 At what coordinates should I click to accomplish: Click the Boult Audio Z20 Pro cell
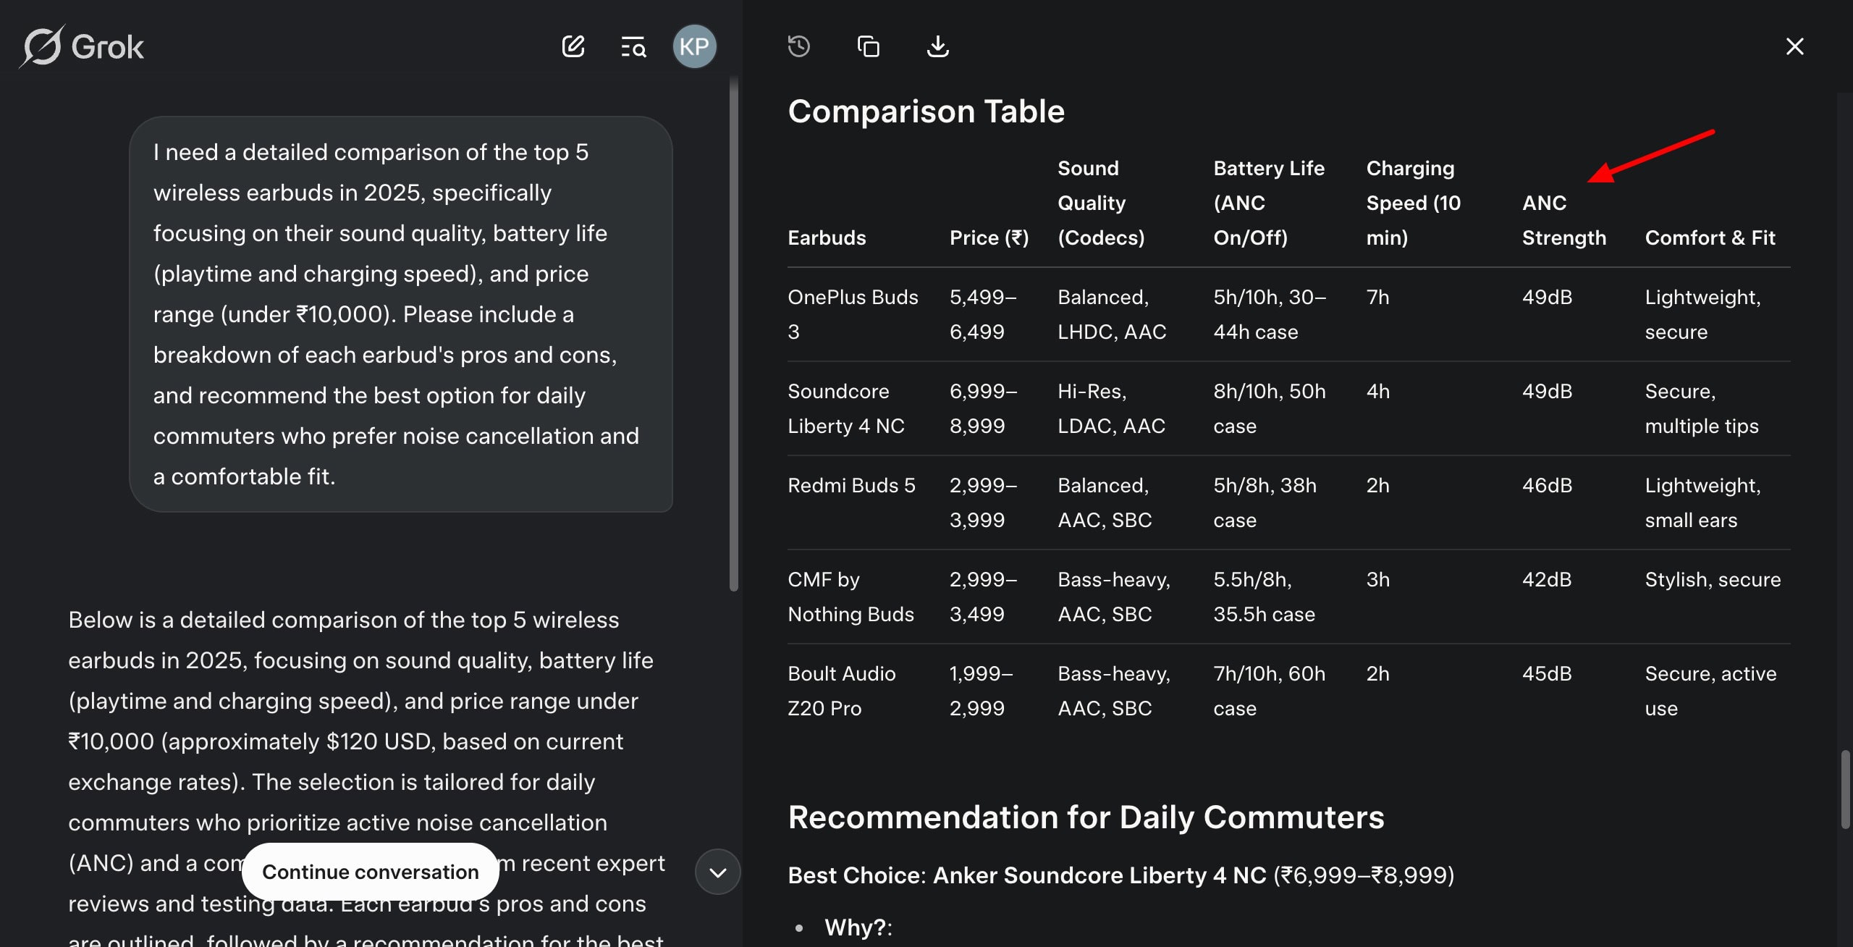[841, 691]
